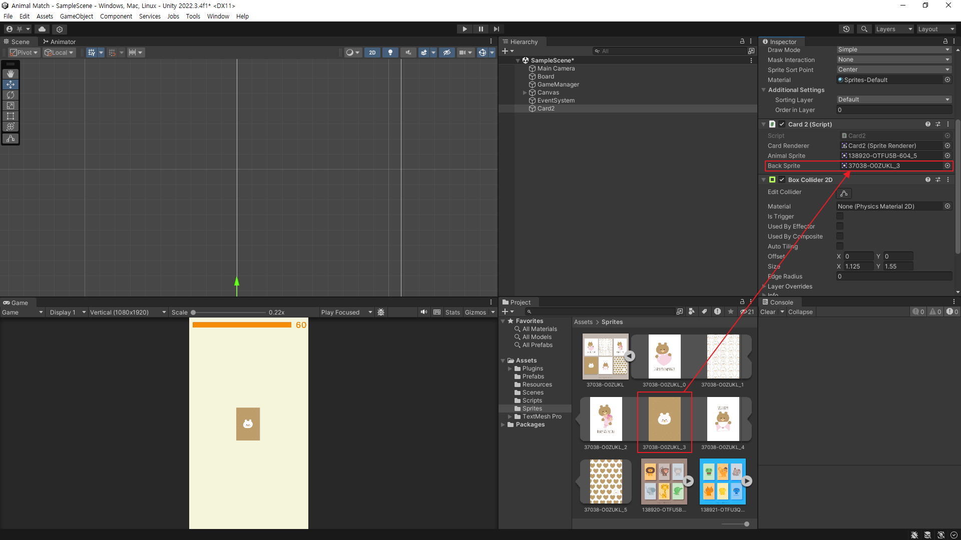Select the Rotate tool
Screen dimensions: 961x540
11,95
